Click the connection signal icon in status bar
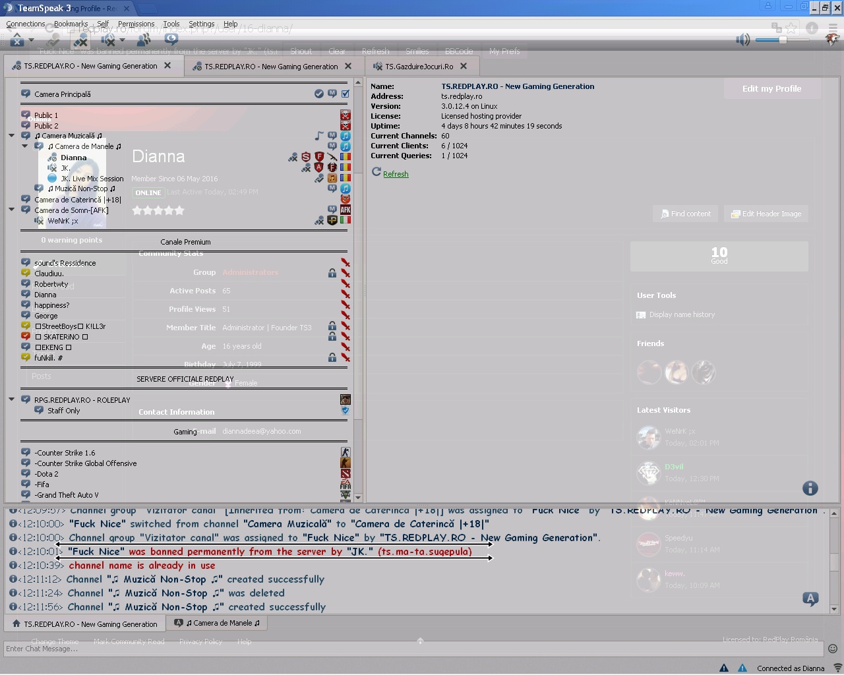844x675 pixels. 837,668
